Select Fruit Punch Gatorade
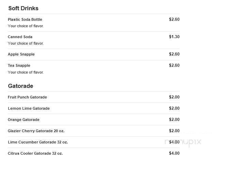This screenshot has height=170, width=244. tap(27, 97)
